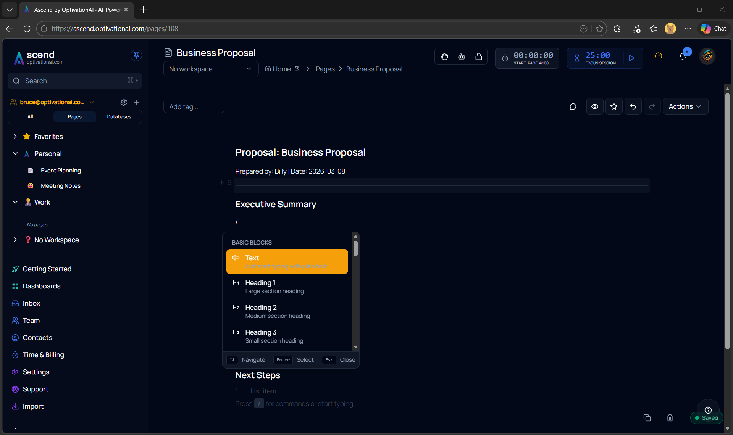Click the Add tag input field
This screenshot has width=733, height=435.
pos(194,106)
